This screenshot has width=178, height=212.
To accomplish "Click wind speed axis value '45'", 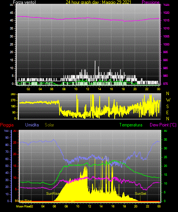I will coord(11,13).
